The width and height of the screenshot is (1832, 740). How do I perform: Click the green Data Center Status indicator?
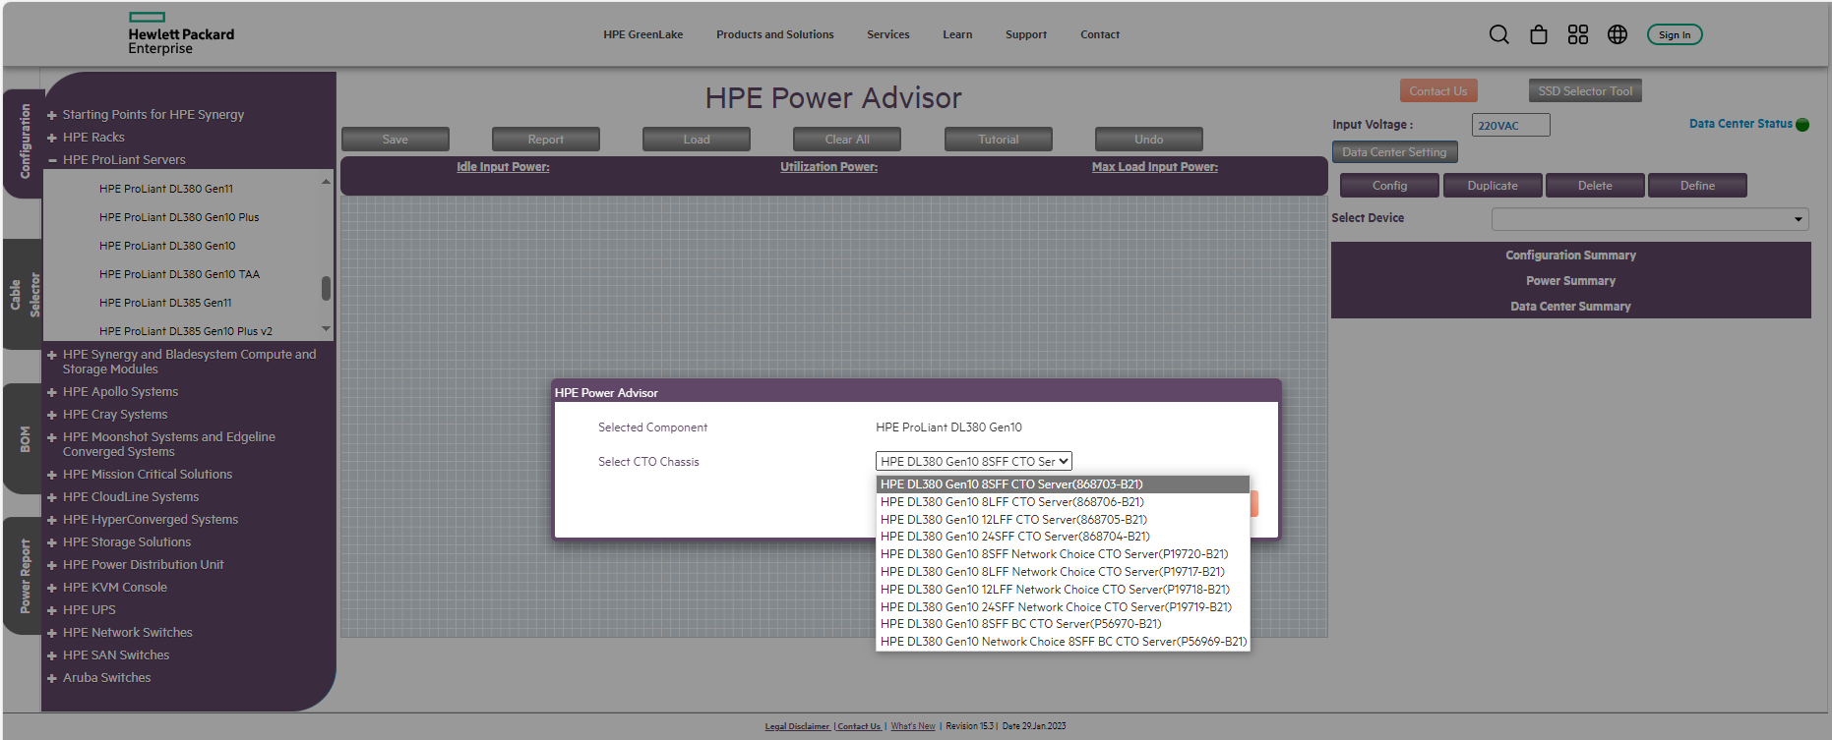(x=1802, y=125)
